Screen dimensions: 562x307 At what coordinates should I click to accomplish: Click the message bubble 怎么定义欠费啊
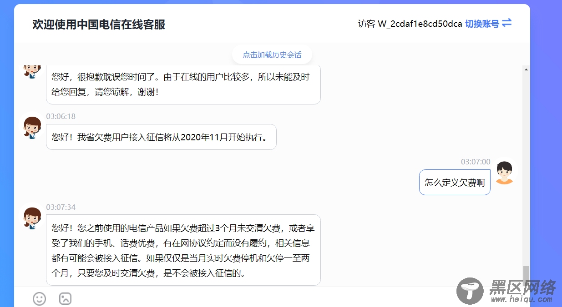tap(455, 182)
